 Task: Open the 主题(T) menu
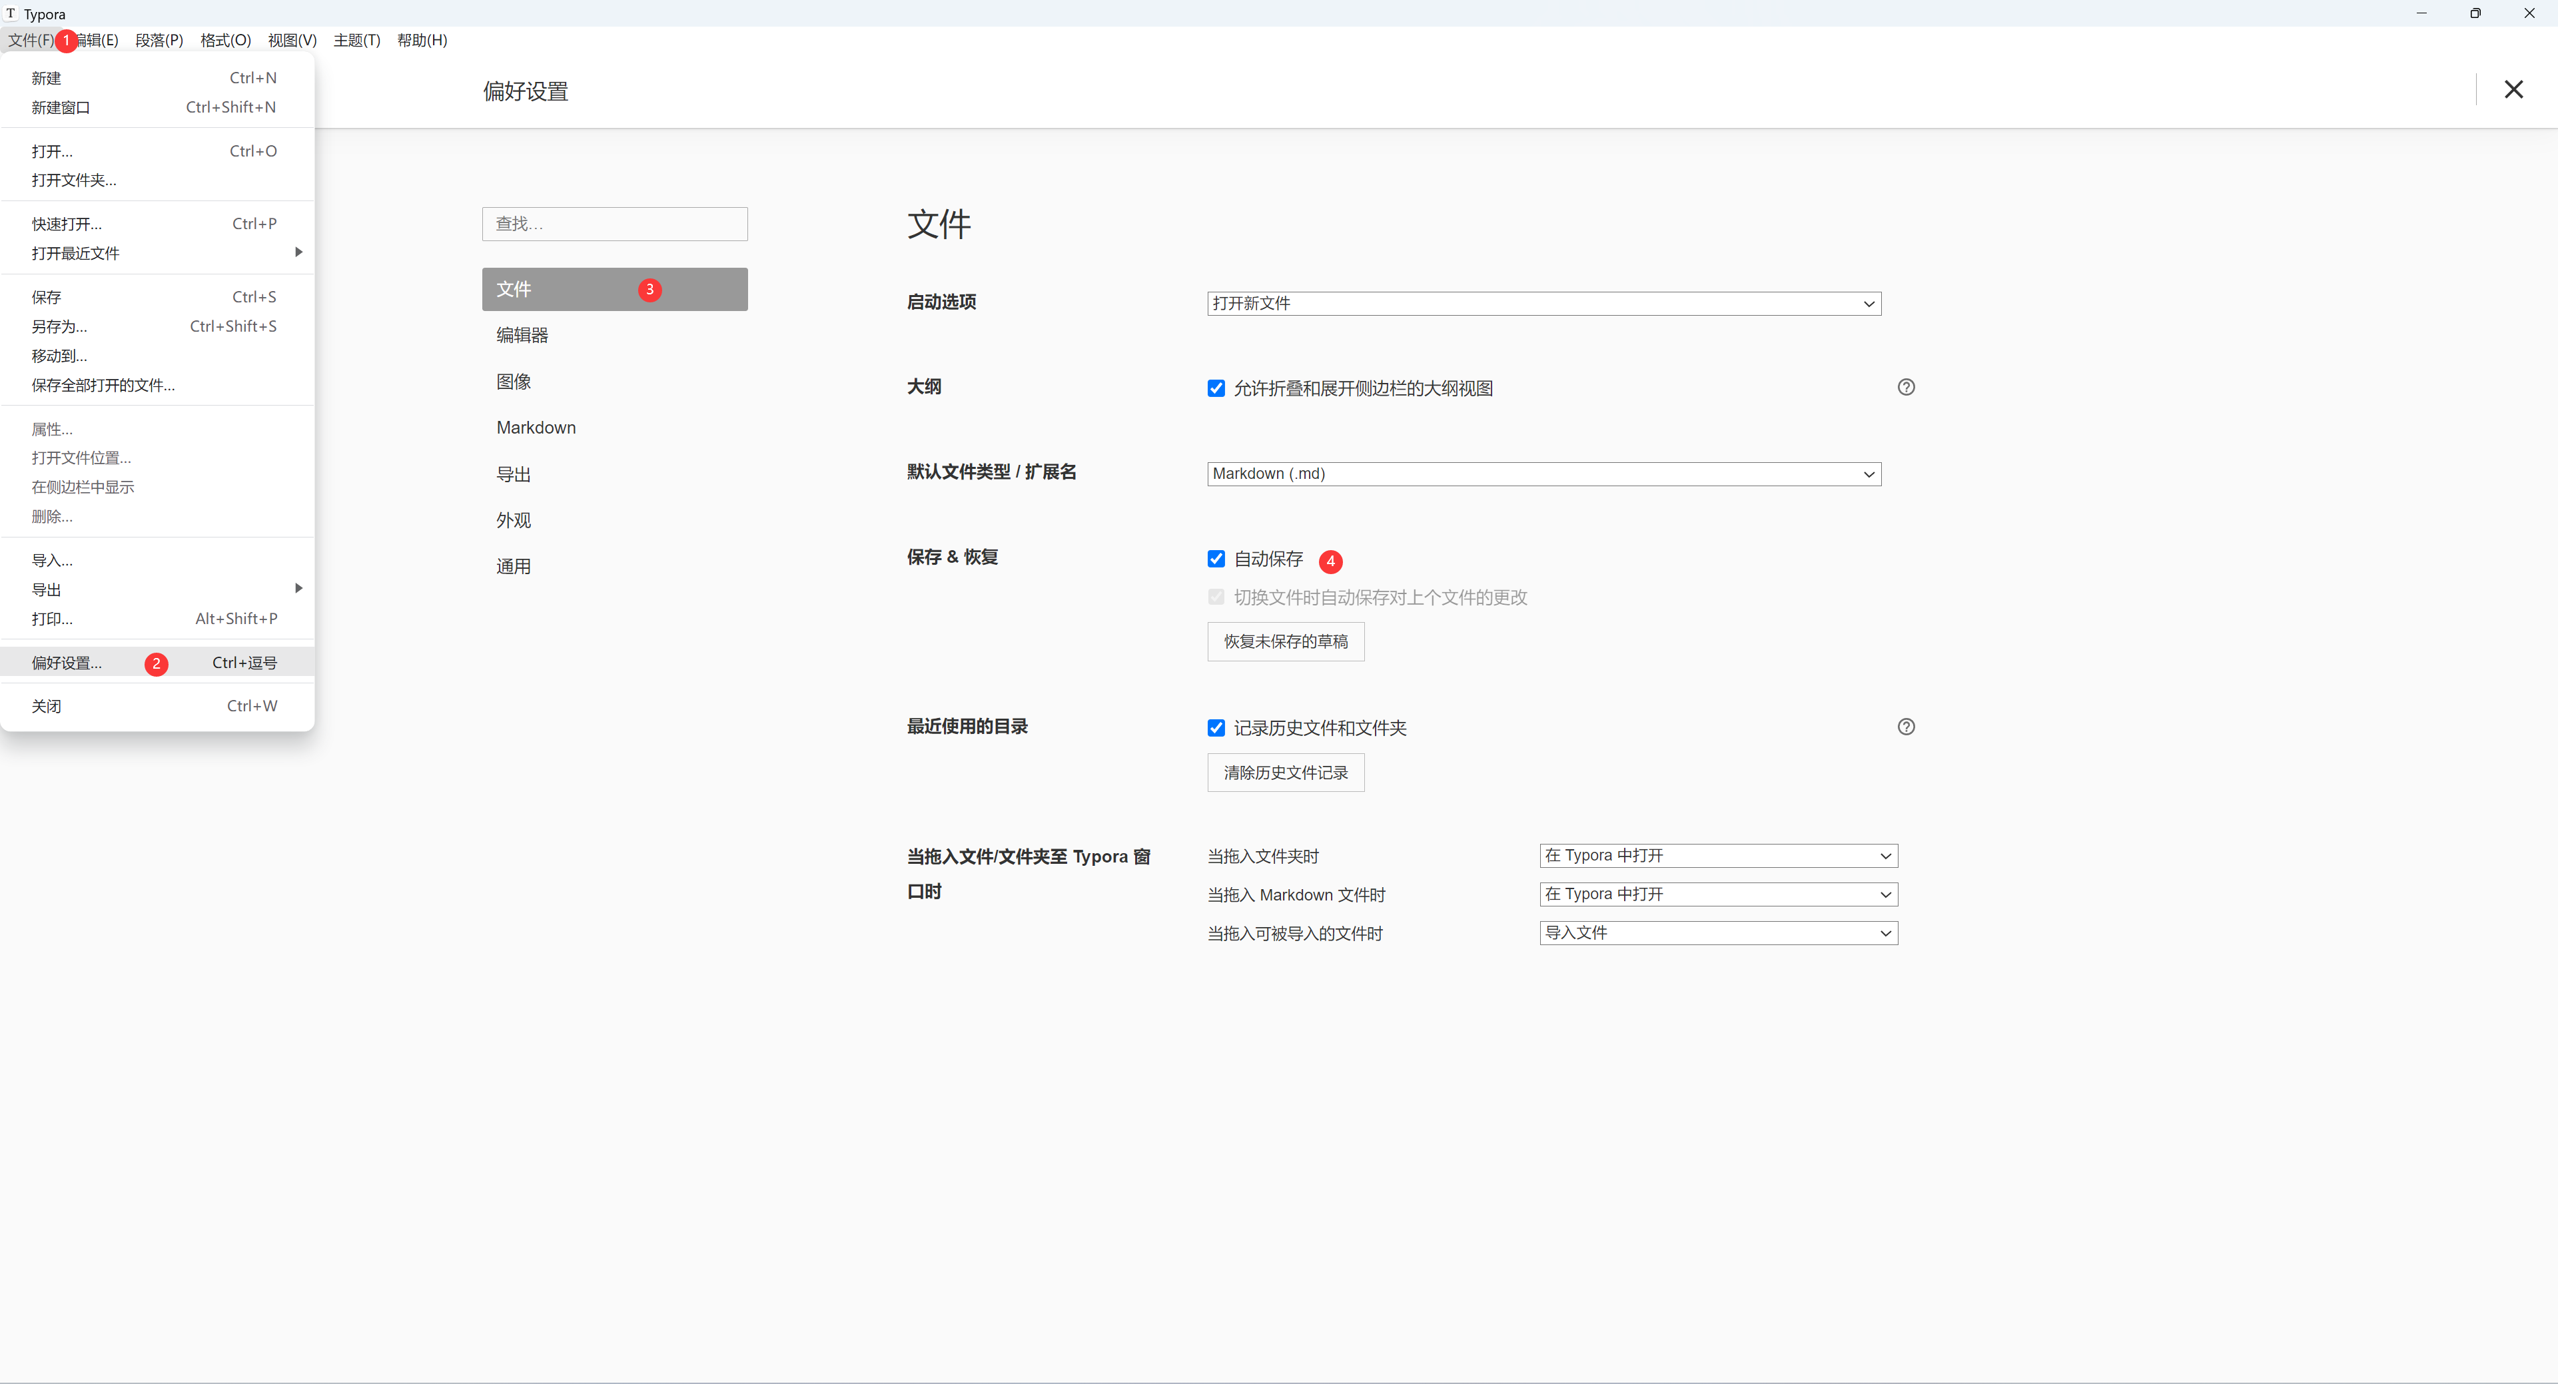(x=356, y=40)
